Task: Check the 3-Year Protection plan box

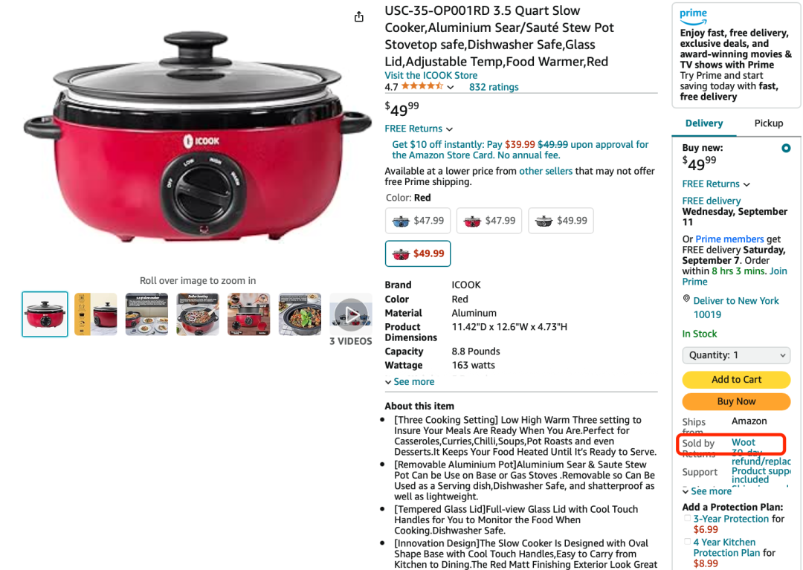Action: [687, 518]
